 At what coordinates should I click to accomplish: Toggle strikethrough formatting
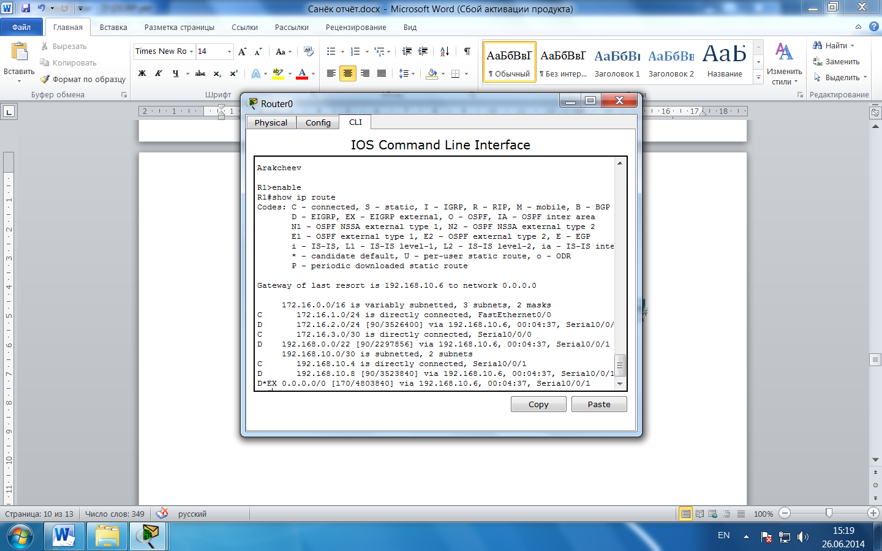tap(200, 73)
